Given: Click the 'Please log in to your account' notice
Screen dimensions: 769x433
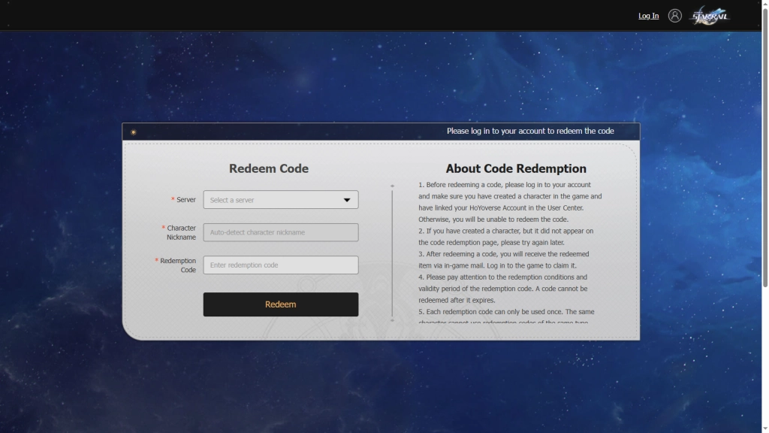Looking at the screenshot, I should pyautogui.click(x=530, y=131).
